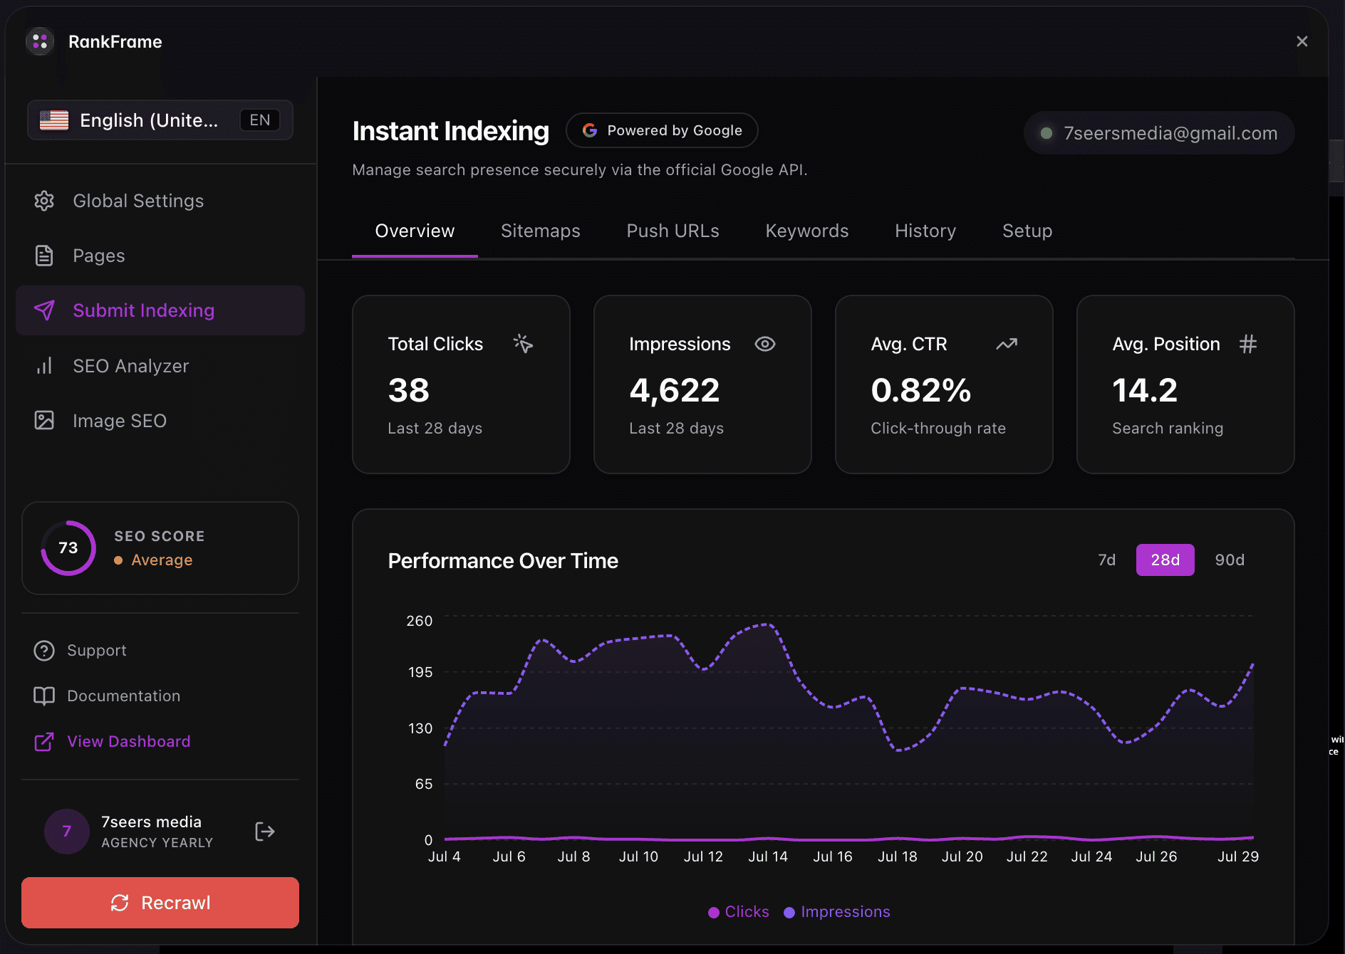Image resolution: width=1345 pixels, height=954 pixels.
Task: Click the SEO SCORE label
Action: click(x=160, y=536)
